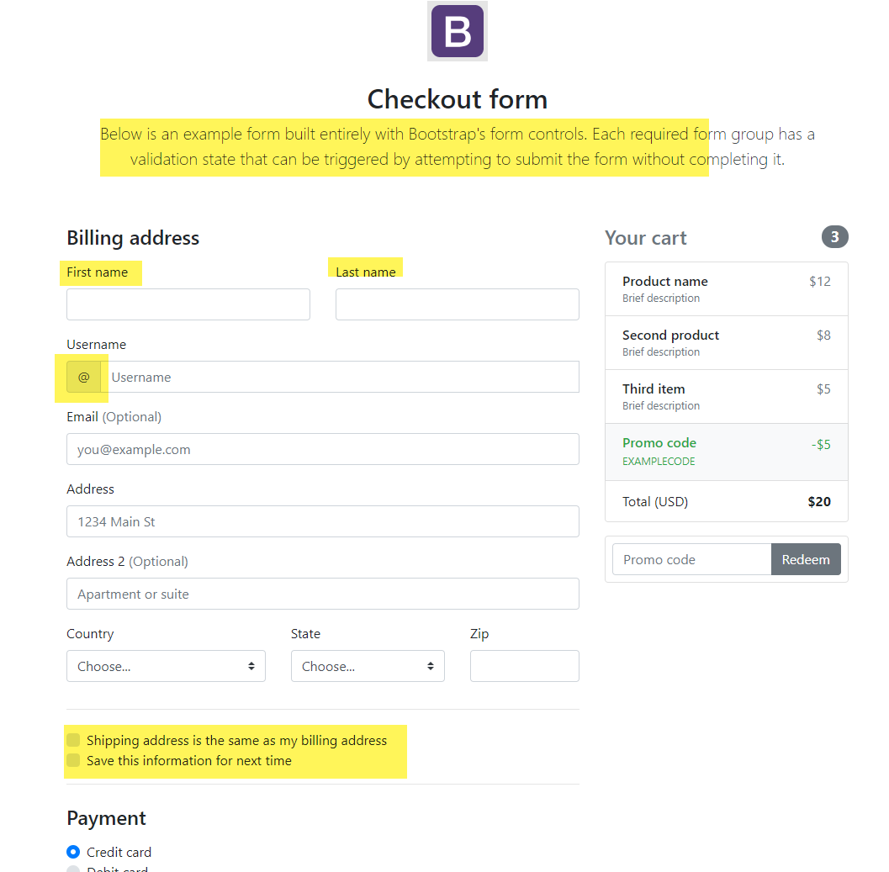Select the Debit card radio option
This screenshot has width=889, height=872.
pos(73,869)
